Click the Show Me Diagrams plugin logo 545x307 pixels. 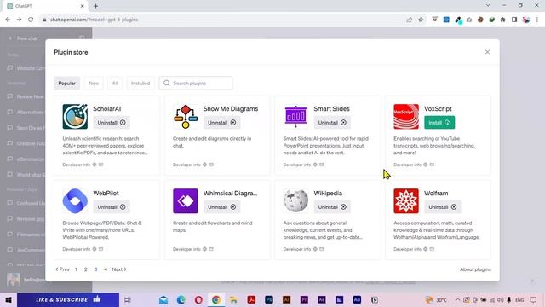coord(186,117)
